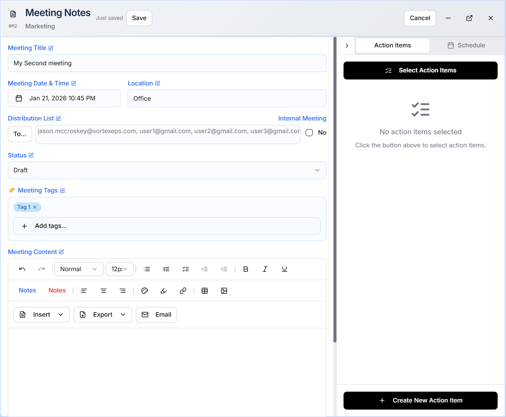Edit the Meeting Title field label icon
The image size is (506, 417).
point(51,48)
